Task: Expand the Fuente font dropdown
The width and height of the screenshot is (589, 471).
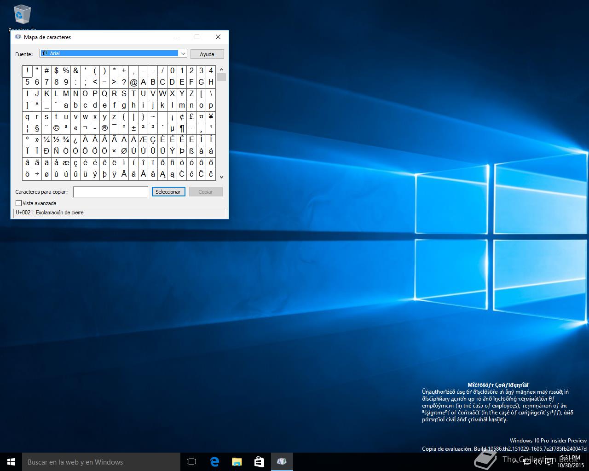Action: click(183, 53)
